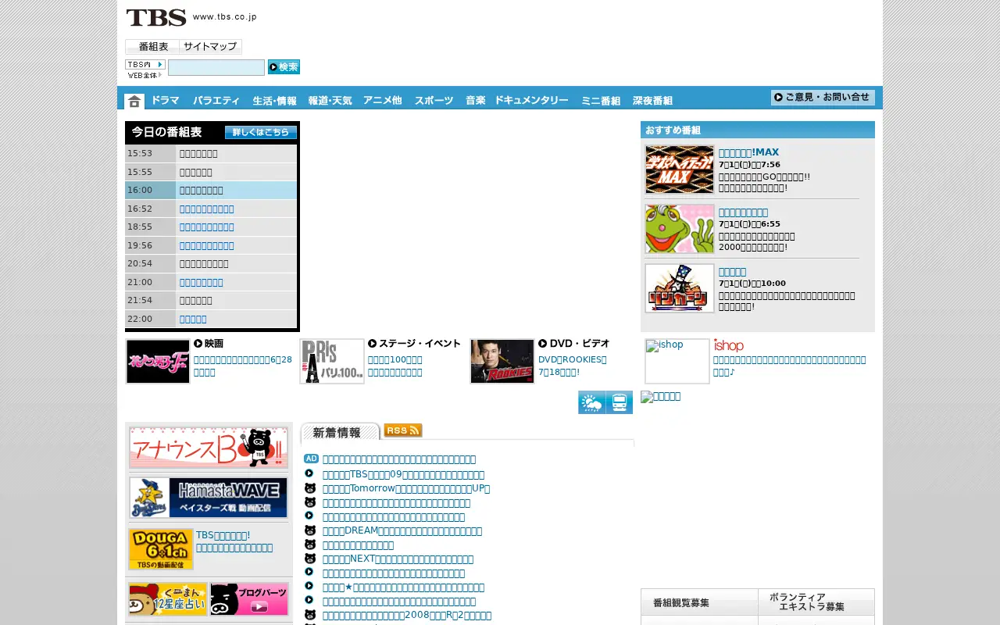This screenshot has width=1000, height=625.
Task: Open the news link containing Tomorrow
Action: (406, 488)
